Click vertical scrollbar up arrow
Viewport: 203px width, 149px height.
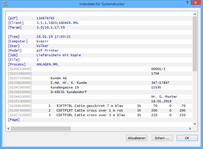point(195,14)
